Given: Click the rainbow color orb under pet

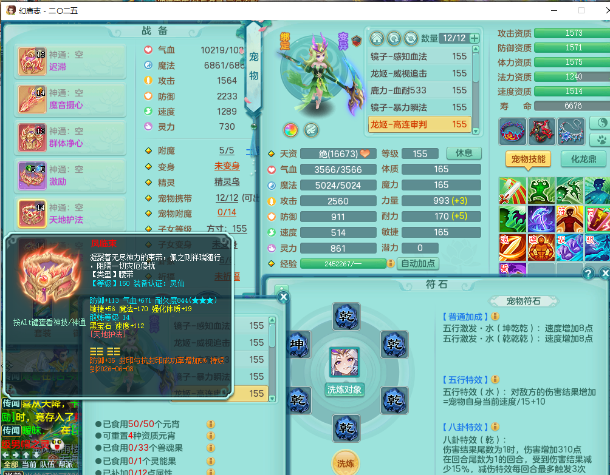Looking at the screenshot, I should 290,130.
